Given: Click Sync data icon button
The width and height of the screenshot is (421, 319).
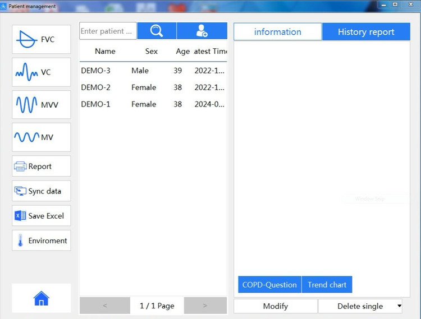Looking at the screenshot, I should coord(41,191).
